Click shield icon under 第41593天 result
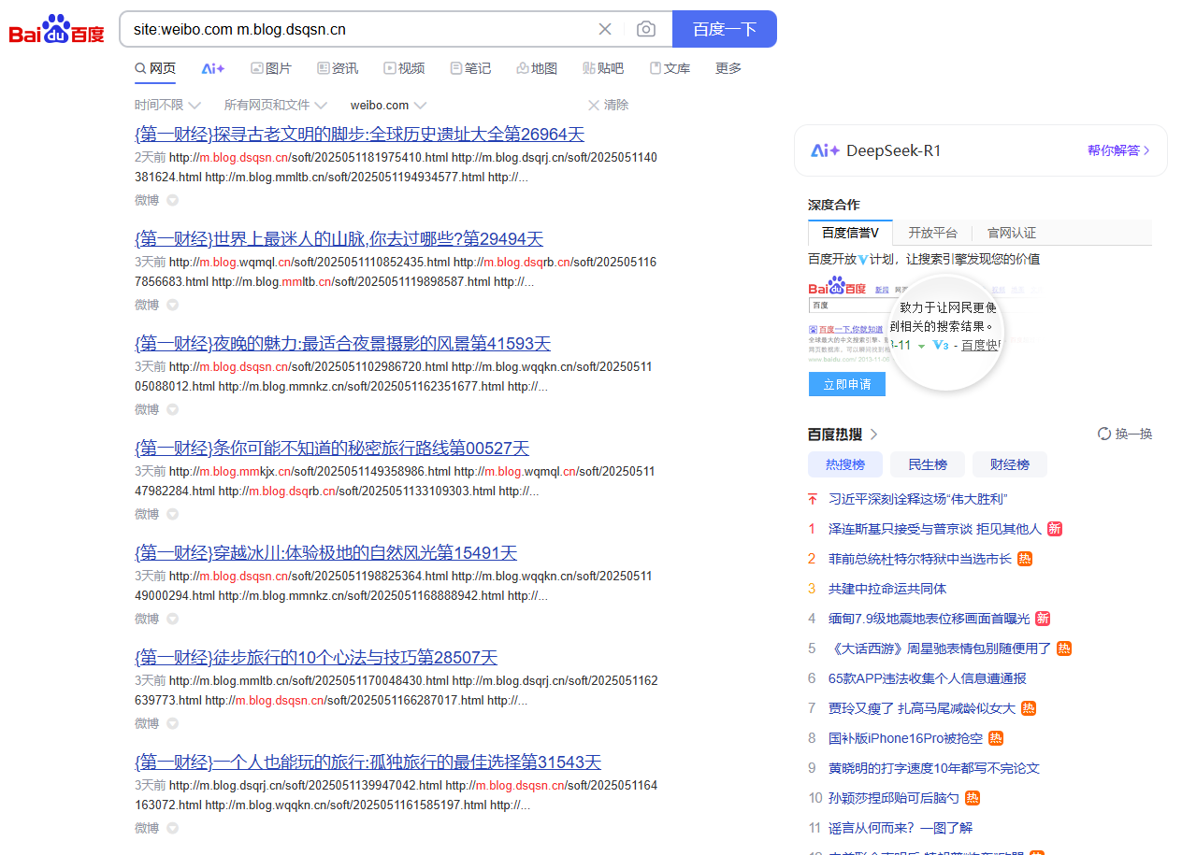Image resolution: width=1182 pixels, height=855 pixels. tap(173, 409)
